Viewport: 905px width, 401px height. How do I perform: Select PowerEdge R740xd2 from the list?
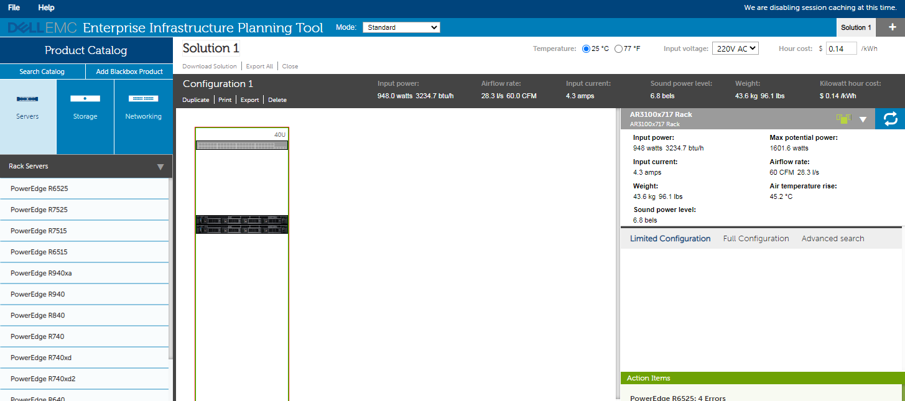point(85,379)
